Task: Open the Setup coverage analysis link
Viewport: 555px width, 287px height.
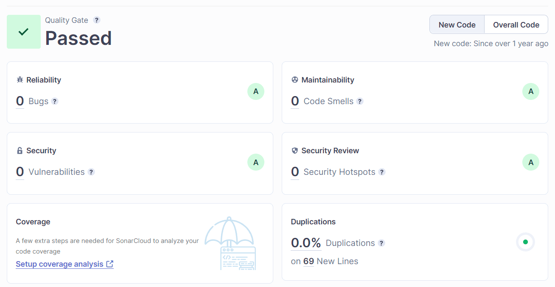Action: tap(59, 264)
